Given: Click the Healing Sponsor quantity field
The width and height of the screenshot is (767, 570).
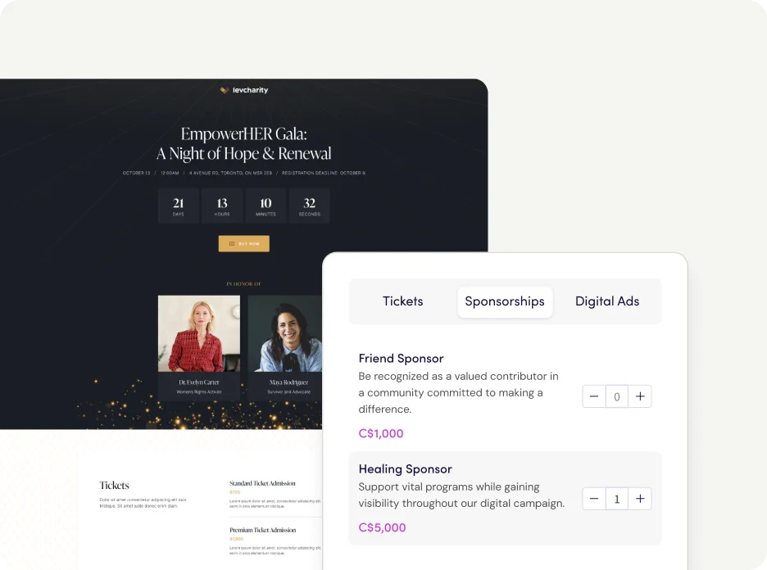Looking at the screenshot, I should point(617,499).
